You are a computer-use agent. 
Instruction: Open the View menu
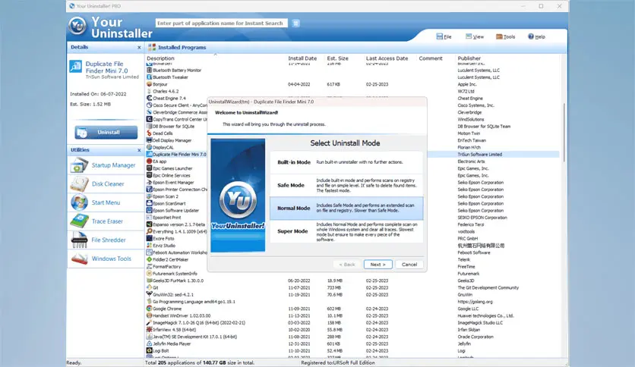coord(475,36)
